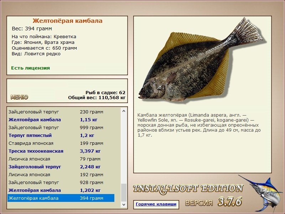Image resolution: width=285 pixels, height=214 pixels.
Task: Select Лисичка японская 79 грамм entry
Action: pyautogui.click(x=61, y=159)
